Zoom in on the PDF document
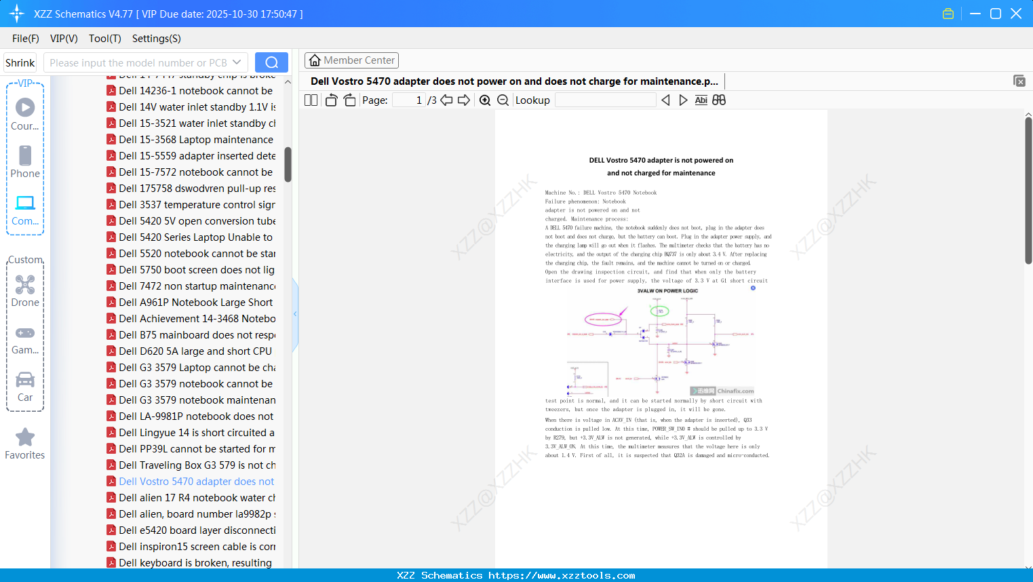The height and width of the screenshot is (582, 1033). (485, 100)
